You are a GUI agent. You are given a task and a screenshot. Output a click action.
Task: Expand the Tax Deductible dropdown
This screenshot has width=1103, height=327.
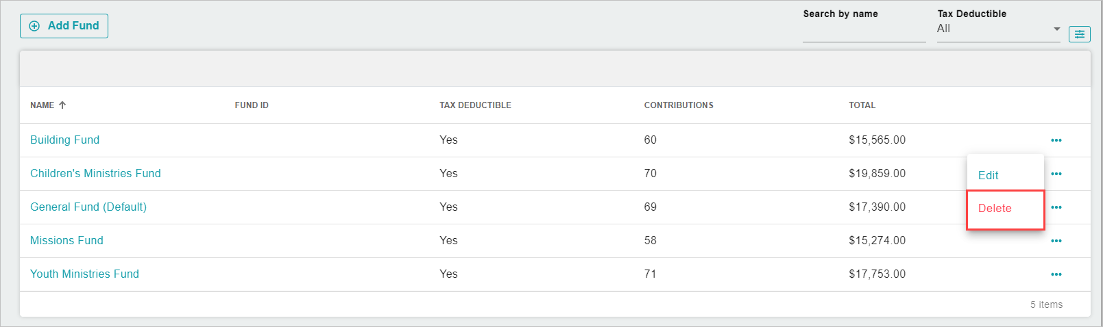(998, 29)
